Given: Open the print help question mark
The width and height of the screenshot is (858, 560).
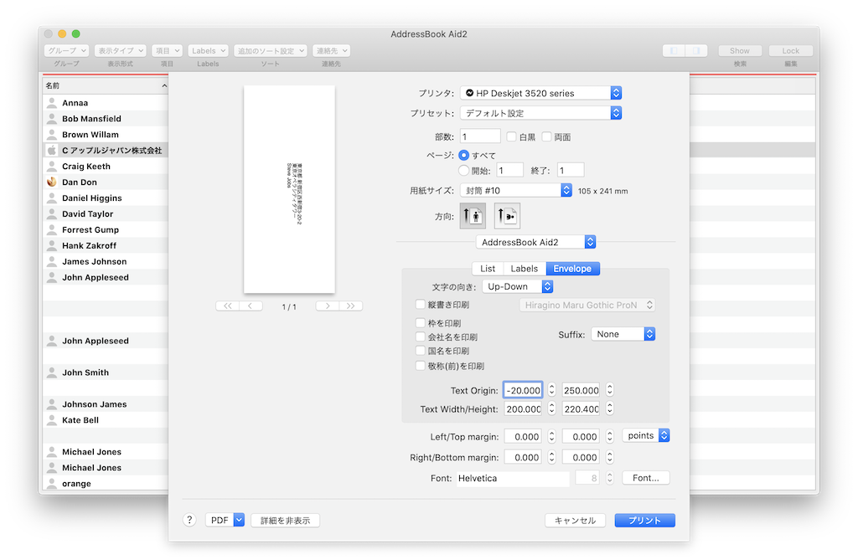Looking at the screenshot, I should (x=189, y=520).
